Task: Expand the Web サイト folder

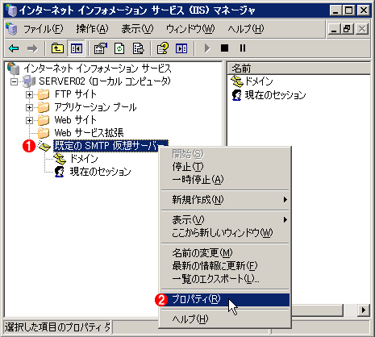Action: 29,120
